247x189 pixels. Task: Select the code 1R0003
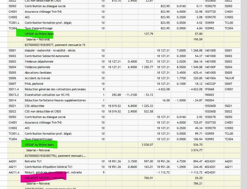(x=209, y=95)
